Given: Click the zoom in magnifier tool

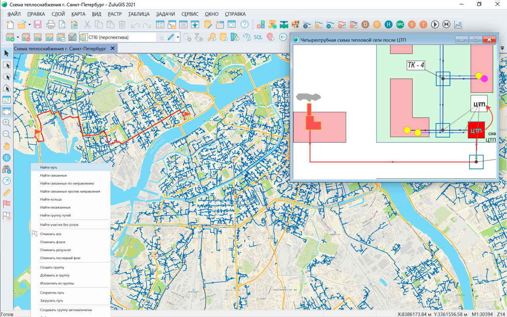Looking at the screenshot, I should point(7,123).
